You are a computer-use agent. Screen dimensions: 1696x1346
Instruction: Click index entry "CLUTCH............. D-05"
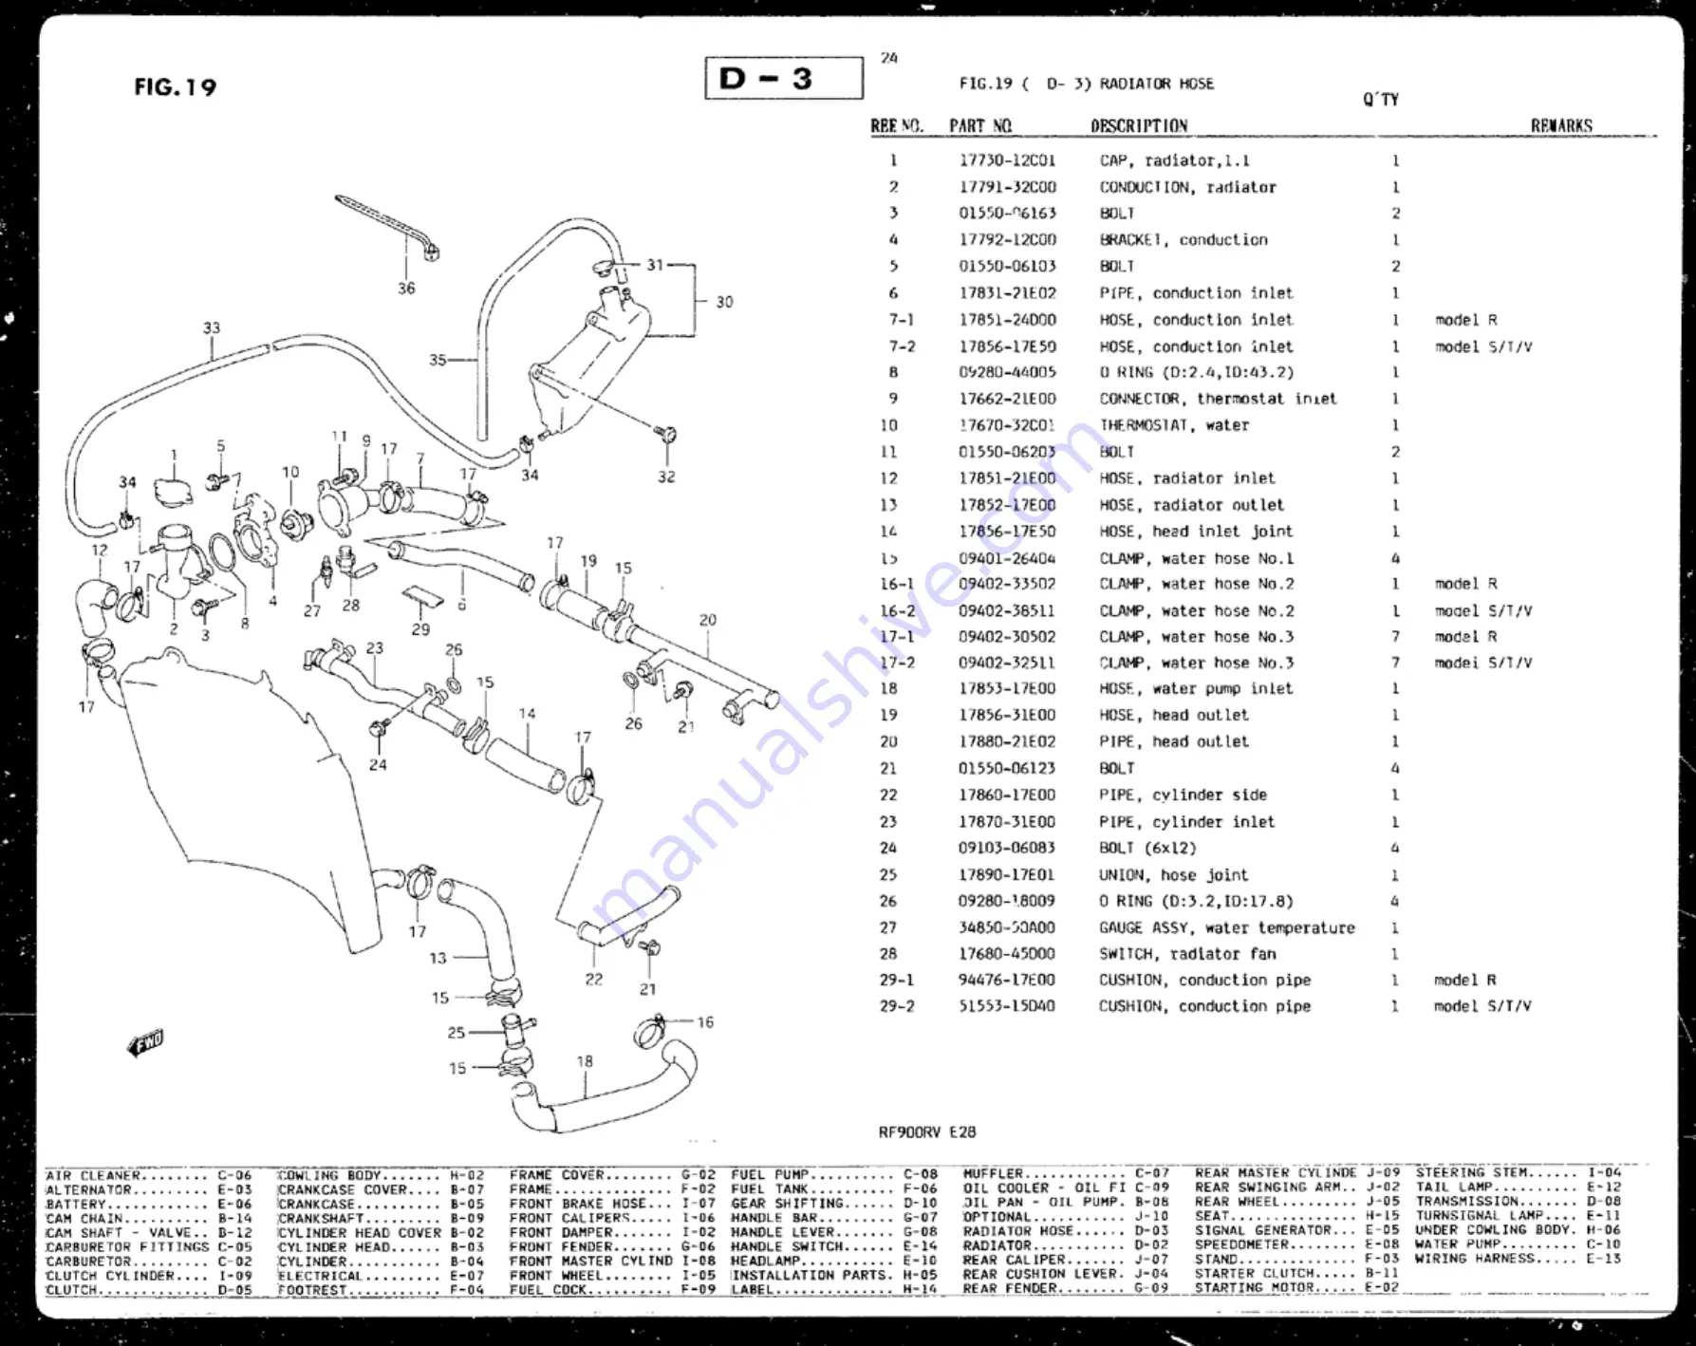coord(149,1290)
